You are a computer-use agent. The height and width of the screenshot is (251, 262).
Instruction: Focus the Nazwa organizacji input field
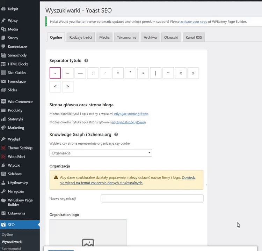[152, 198]
